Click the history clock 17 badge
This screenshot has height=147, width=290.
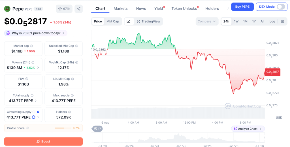(x=97, y=129)
